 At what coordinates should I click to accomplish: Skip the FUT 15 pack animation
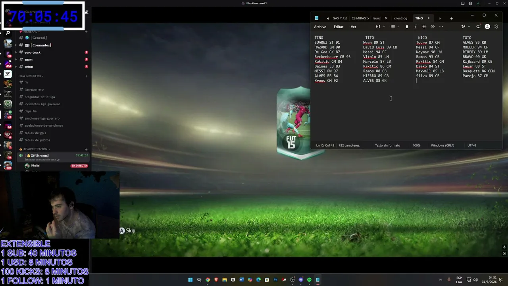coord(127,231)
